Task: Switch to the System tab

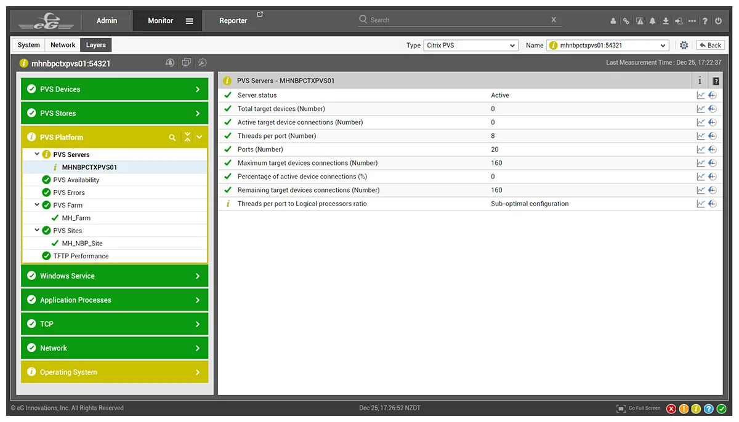Action: click(x=29, y=45)
